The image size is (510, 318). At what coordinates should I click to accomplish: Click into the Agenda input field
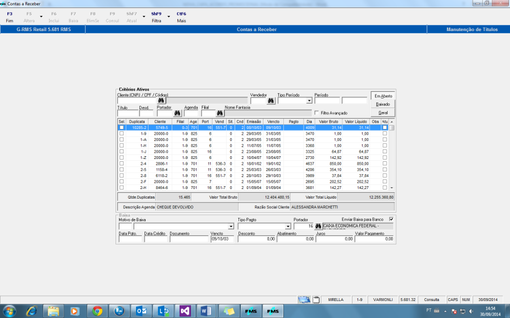(x=191, y=113)
